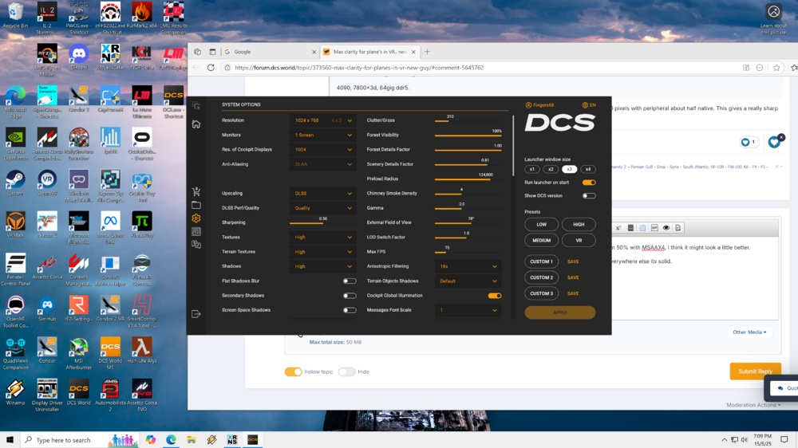Toggle Follow topic on the forum
Image resolution: width=798 pixels, height=448 pixels.
(x=293, y=371)
